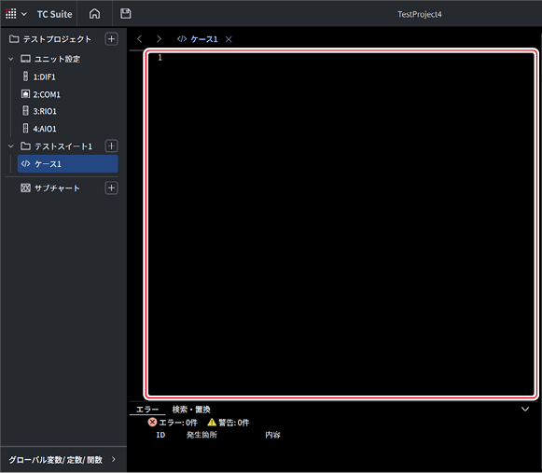This screenshot has width=542, height=473.
Task: Select the エラー tab
Action: pos(147,410)
